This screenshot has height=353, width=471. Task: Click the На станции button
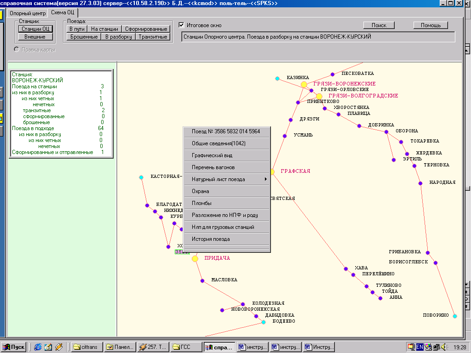point(104,29)
